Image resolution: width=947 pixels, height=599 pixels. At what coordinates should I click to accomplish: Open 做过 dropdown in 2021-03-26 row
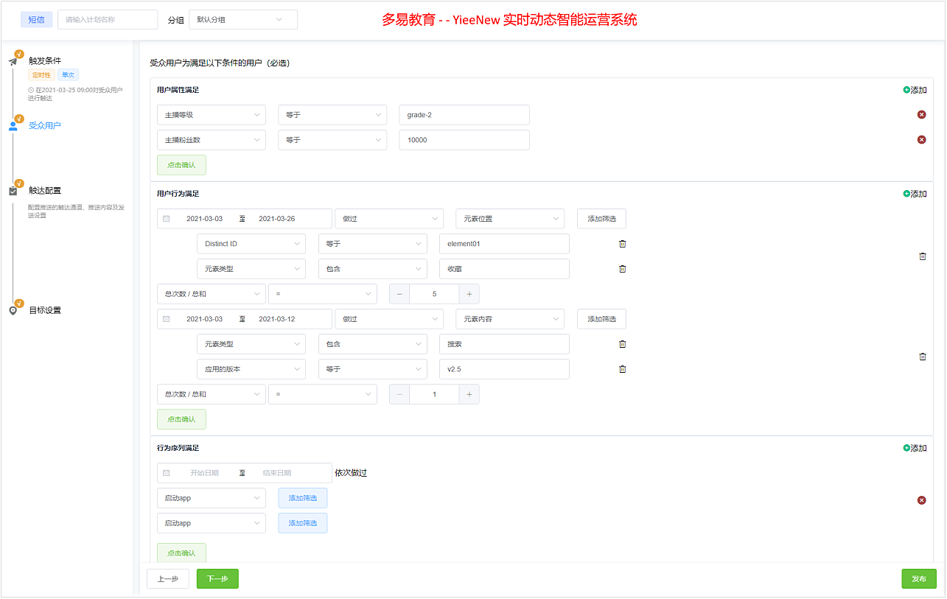389,219
